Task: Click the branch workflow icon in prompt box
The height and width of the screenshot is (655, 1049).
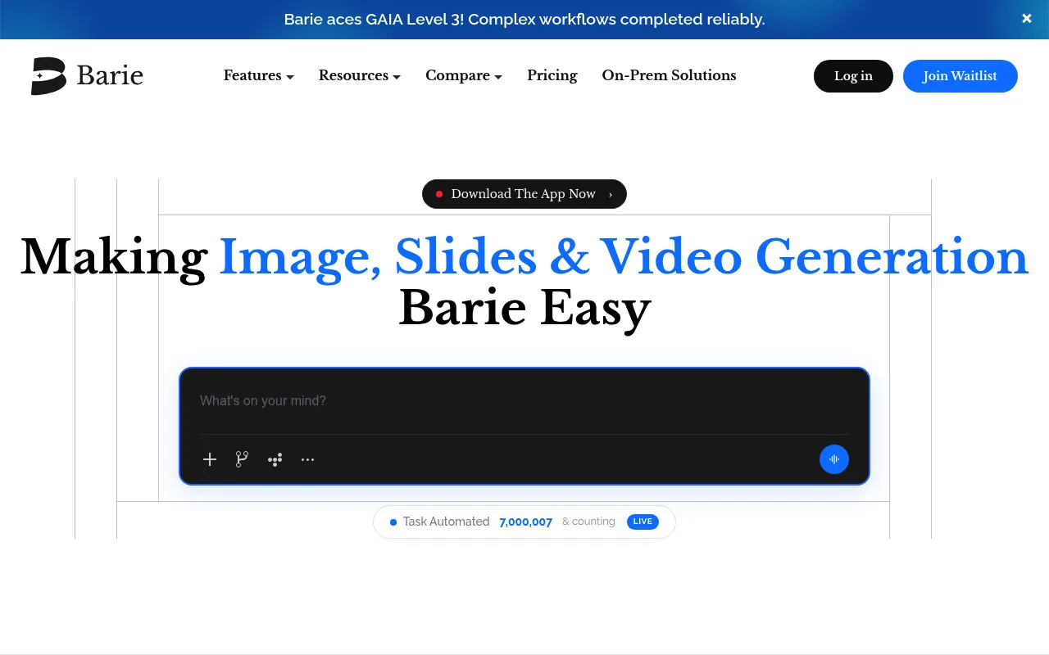Action: point(242,459)
